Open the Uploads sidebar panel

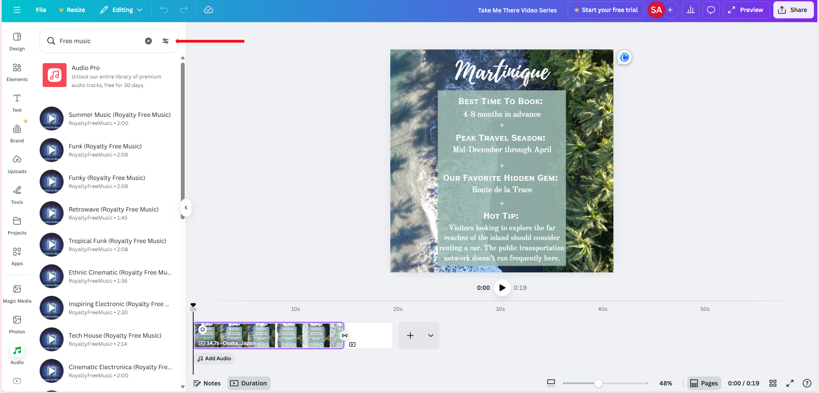17,164
